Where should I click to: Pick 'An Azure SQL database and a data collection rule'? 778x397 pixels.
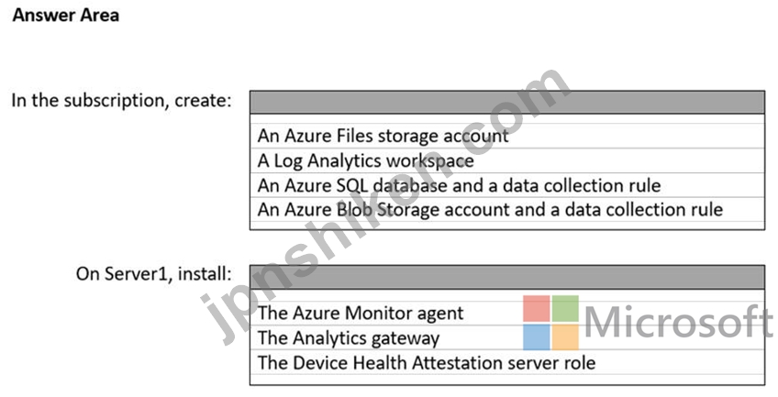pyautogui.click(x=507, y=185)
